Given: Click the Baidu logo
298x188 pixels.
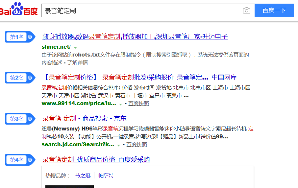Looking at the screenshot, I should coord(18,9).
